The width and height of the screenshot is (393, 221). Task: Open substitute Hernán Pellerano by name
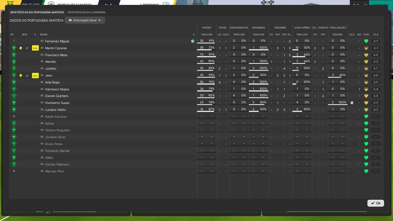tap(57, 164)
